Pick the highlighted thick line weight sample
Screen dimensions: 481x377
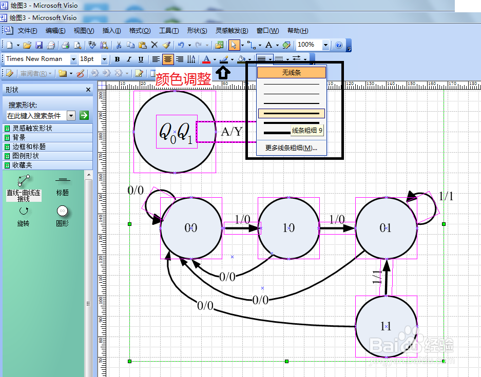tap(292, 113)
